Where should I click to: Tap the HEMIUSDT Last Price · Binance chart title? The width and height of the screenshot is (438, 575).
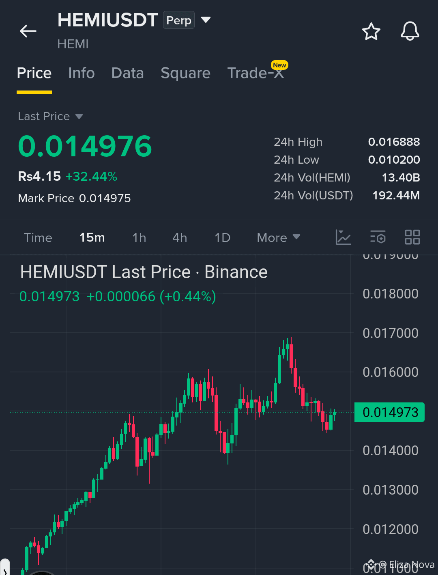coord(144,272)
